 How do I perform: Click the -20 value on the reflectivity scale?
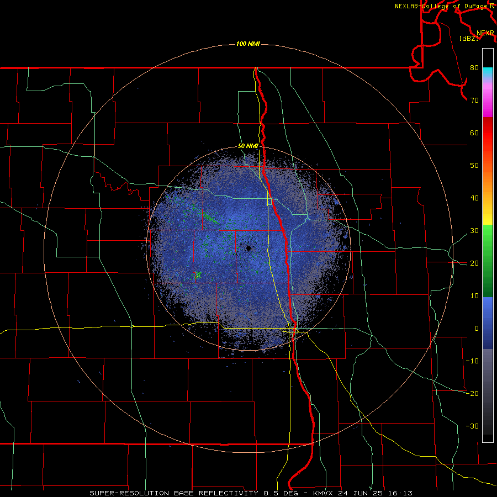[472, 394]
